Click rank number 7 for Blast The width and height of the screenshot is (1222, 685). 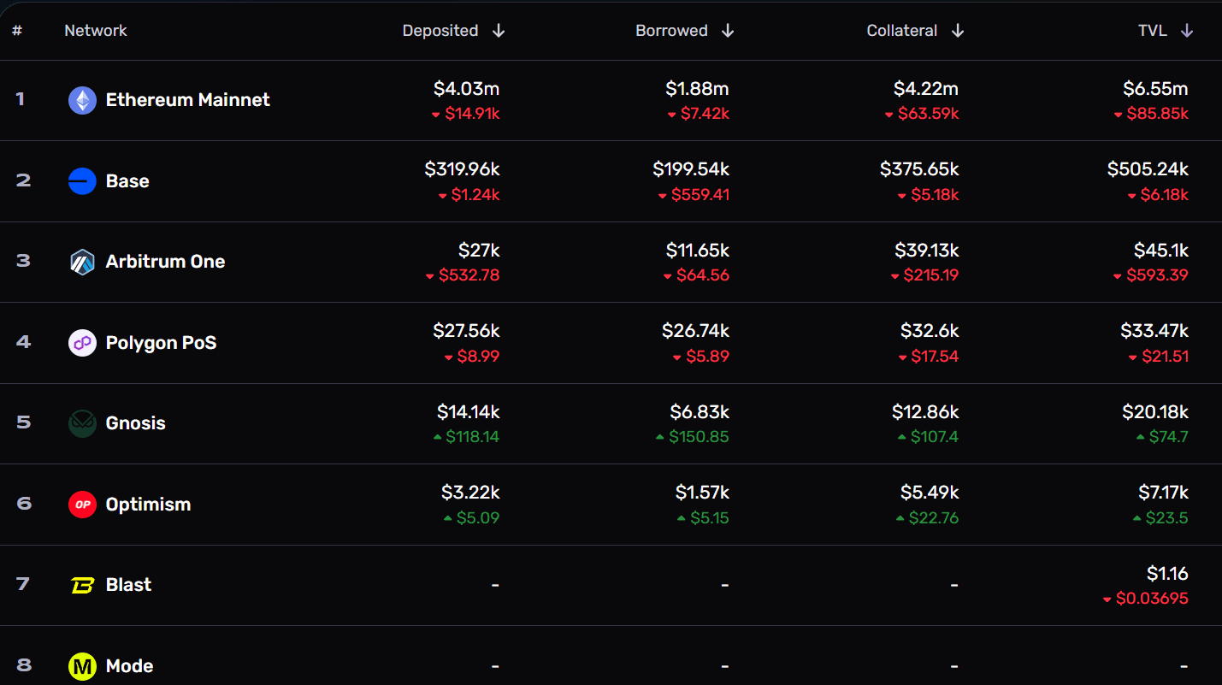click(23, 584)
